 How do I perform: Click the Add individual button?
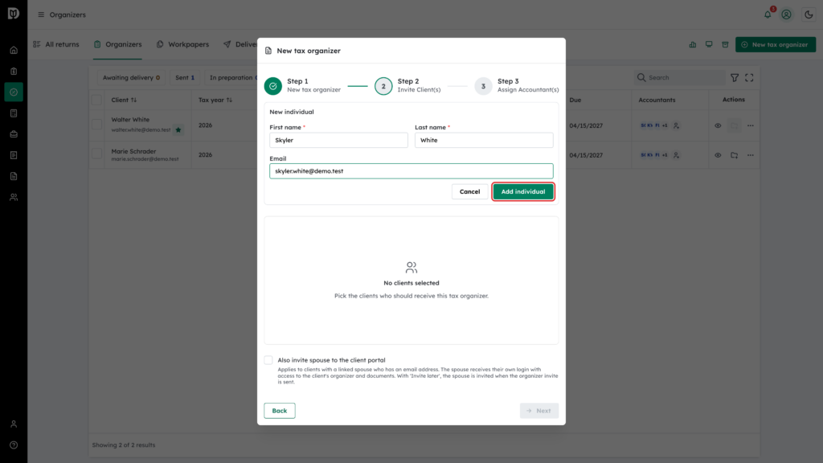[x=522, y=191]
